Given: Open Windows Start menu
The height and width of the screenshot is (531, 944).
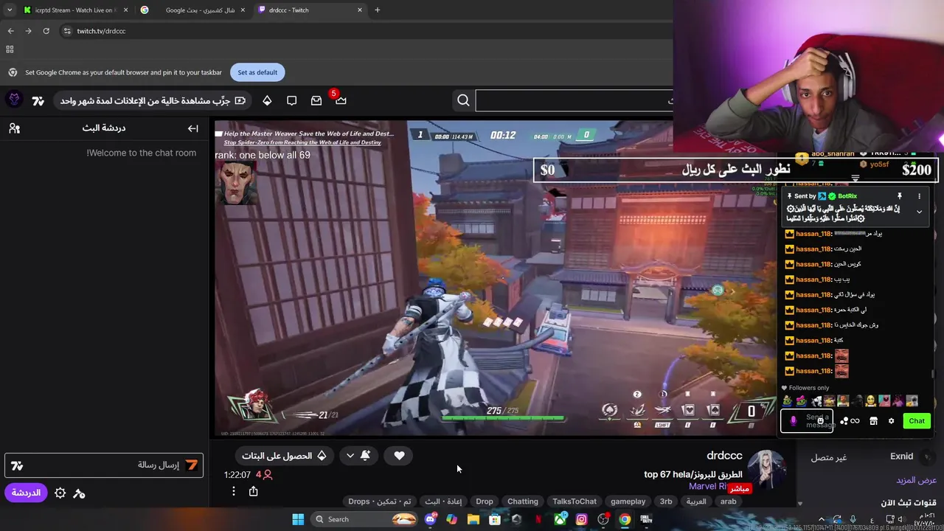Looking at the screenshot, I should coord(298,519).
